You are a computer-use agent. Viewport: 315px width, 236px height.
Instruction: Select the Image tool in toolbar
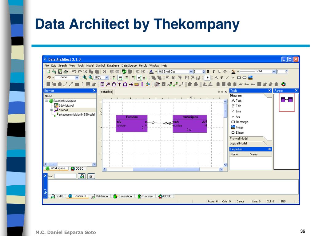[x=250, y=78]
